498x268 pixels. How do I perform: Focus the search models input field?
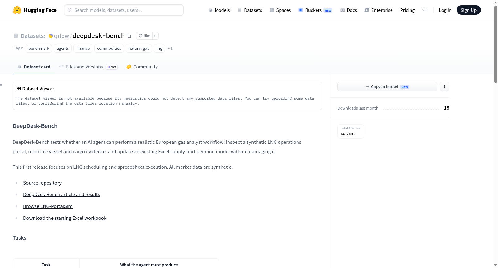(x=124, y=10)
